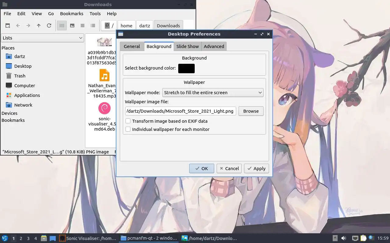Navigate to dartz in path bar
The image size is (390, 243).
click(145, 26)
